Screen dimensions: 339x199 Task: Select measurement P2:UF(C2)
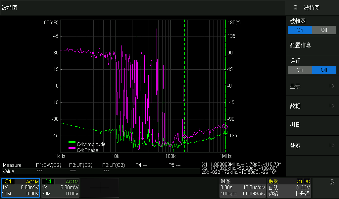pos(81,165)
